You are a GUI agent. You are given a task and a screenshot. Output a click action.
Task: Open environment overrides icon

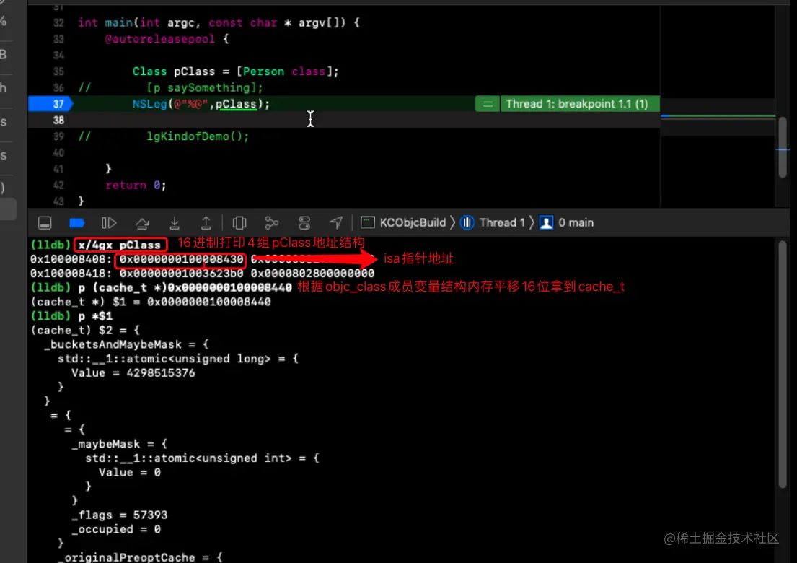304,223
